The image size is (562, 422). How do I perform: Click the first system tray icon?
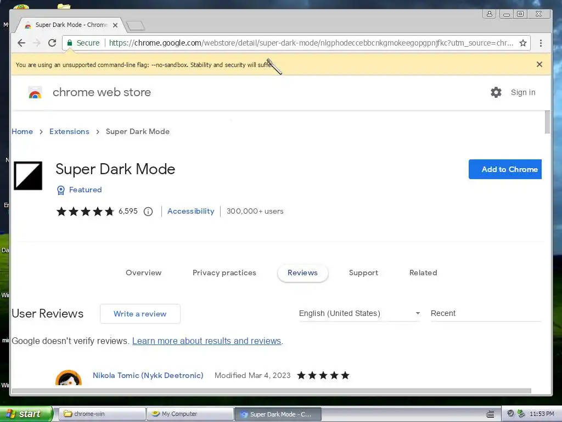(x=510, y=414)
